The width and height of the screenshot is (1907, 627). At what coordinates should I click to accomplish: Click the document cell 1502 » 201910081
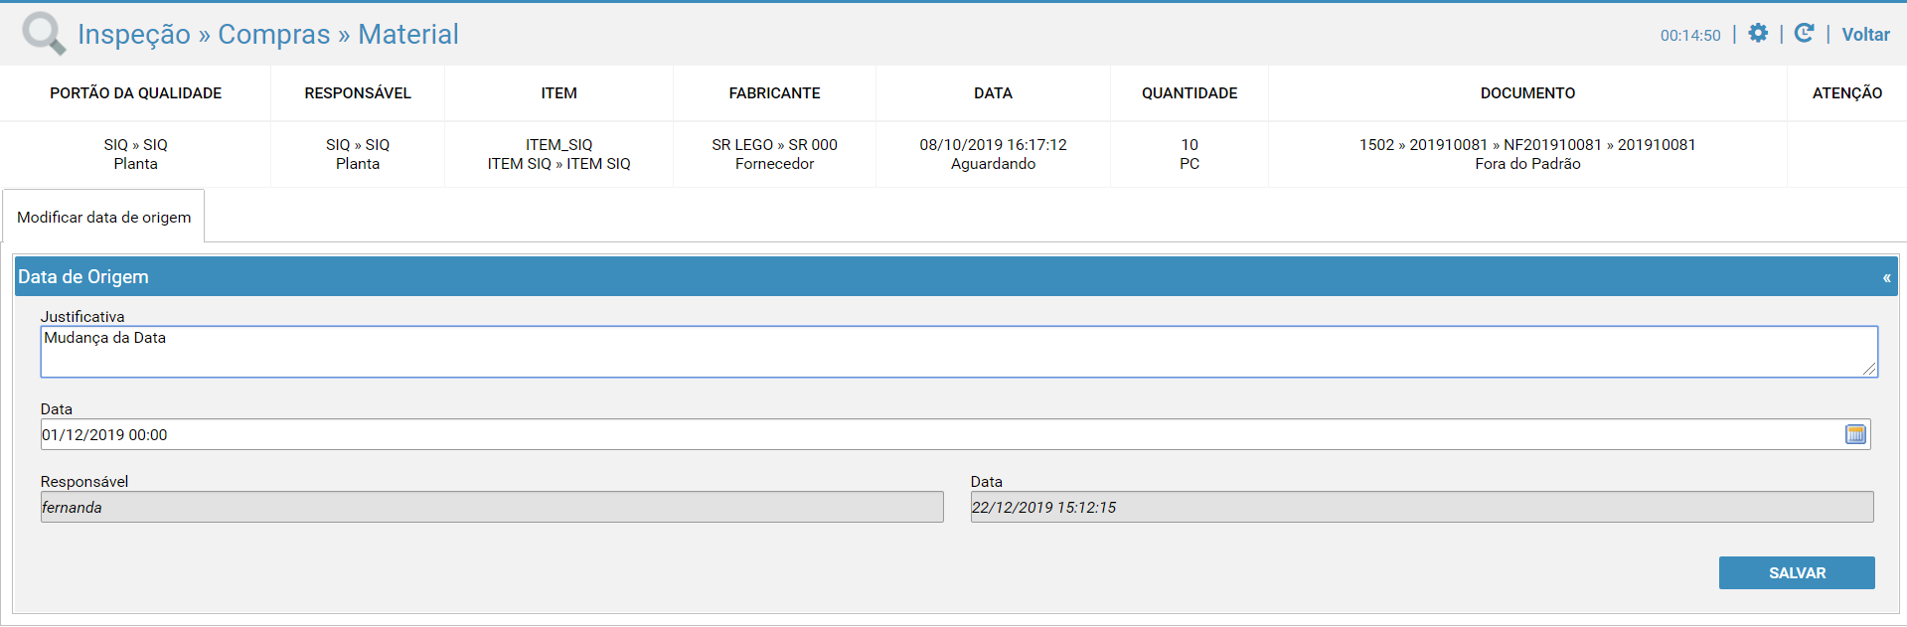coord(1527,154)
